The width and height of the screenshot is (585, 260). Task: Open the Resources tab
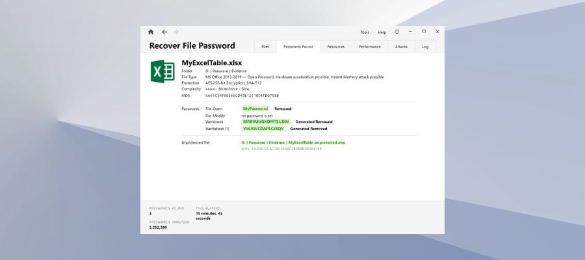(x=336, y=47)
